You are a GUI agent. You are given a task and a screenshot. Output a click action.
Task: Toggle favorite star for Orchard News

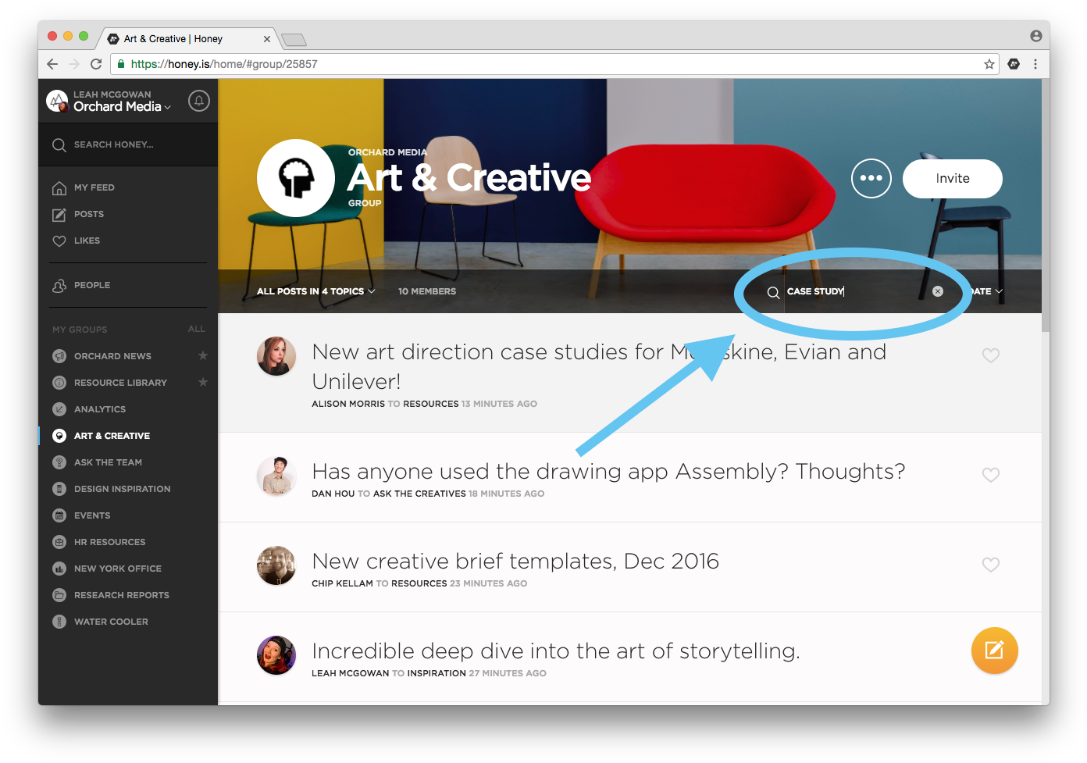click(203, 355)
